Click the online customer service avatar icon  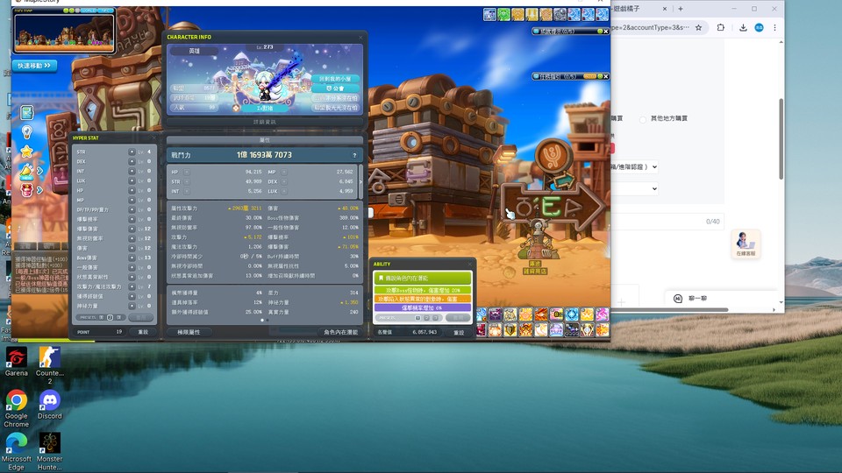pos(746,244)
